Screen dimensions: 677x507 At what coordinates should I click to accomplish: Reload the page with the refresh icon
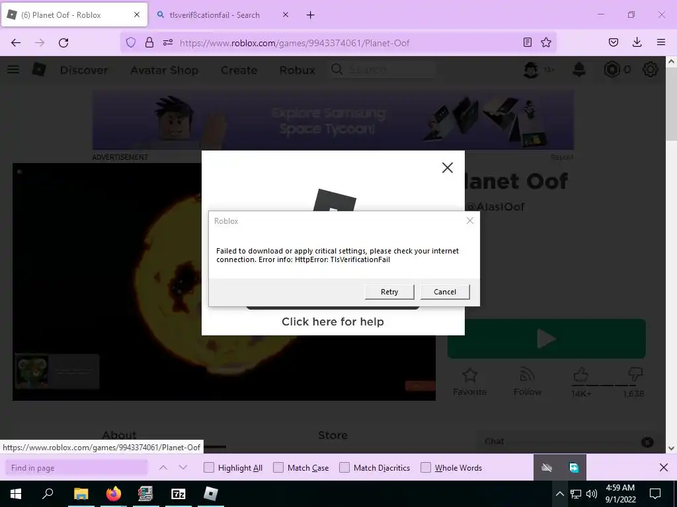click(63, 42)
